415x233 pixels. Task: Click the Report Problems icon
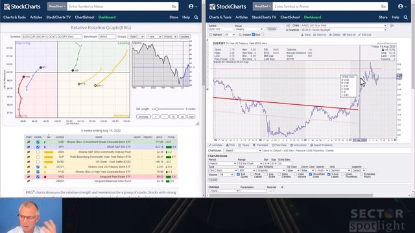pos(311,145)
